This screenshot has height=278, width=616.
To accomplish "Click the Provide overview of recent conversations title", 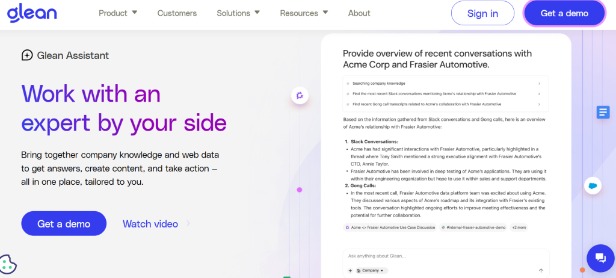I will pyautogui.click(x=437, y=59).
